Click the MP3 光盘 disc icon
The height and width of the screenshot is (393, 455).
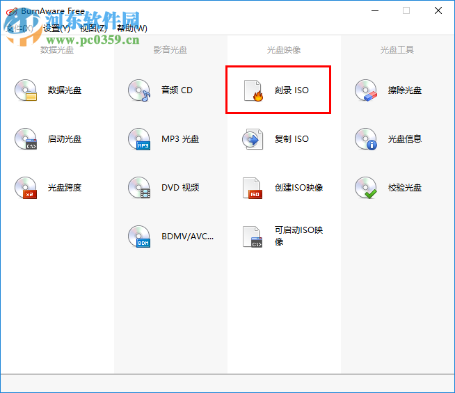tap(139, 139)
